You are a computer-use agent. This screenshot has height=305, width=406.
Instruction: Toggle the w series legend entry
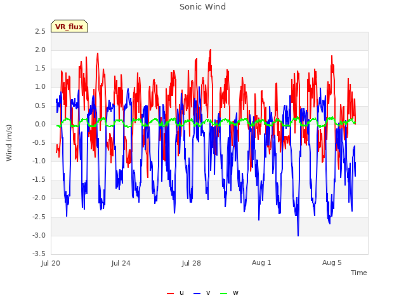tap(229, 293)
